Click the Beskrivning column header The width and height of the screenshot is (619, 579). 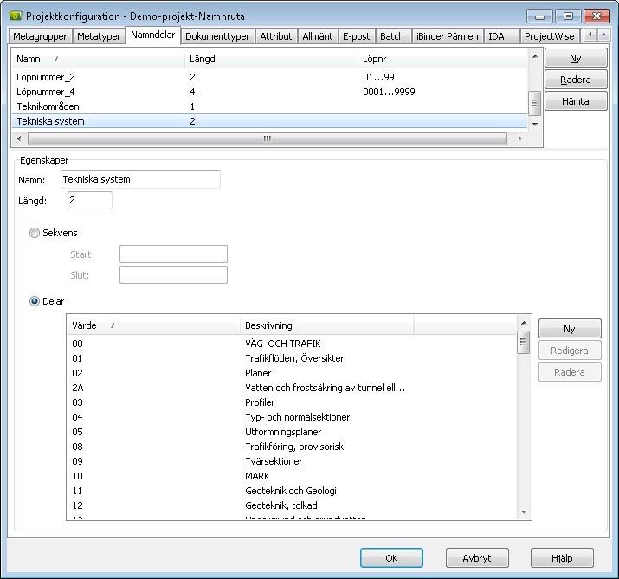[327, 325]
